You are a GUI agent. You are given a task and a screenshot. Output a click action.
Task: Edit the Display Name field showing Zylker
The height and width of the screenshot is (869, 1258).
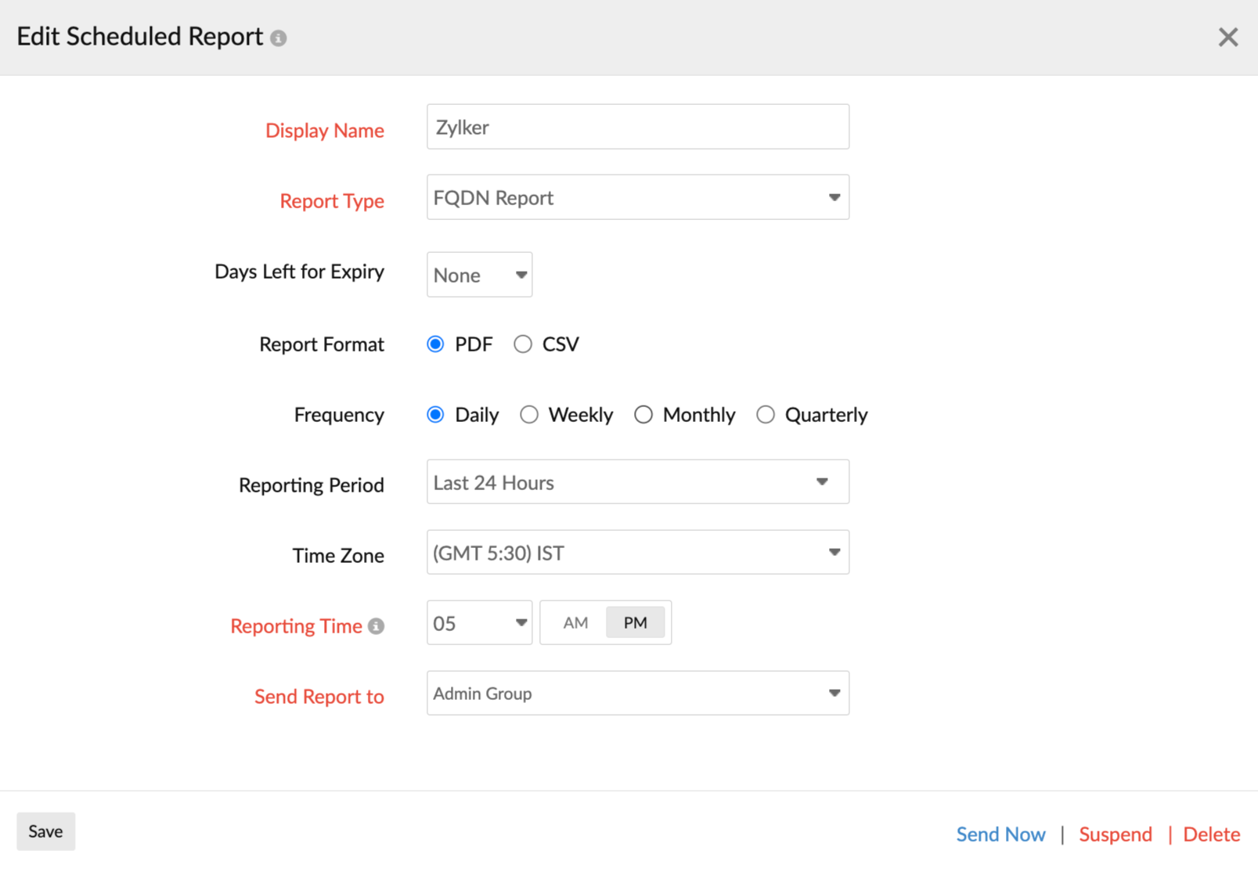click(x=637, y=126)
